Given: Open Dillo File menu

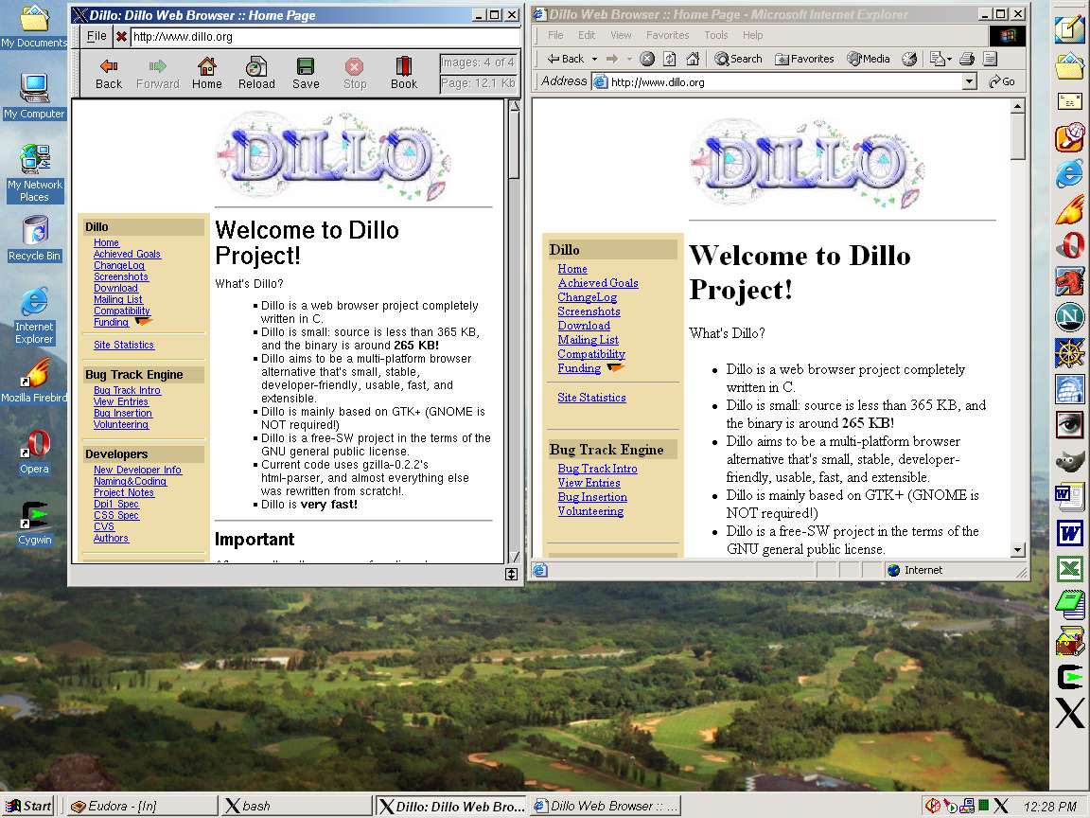Looking at the screenshot, I should click(97, 36).
